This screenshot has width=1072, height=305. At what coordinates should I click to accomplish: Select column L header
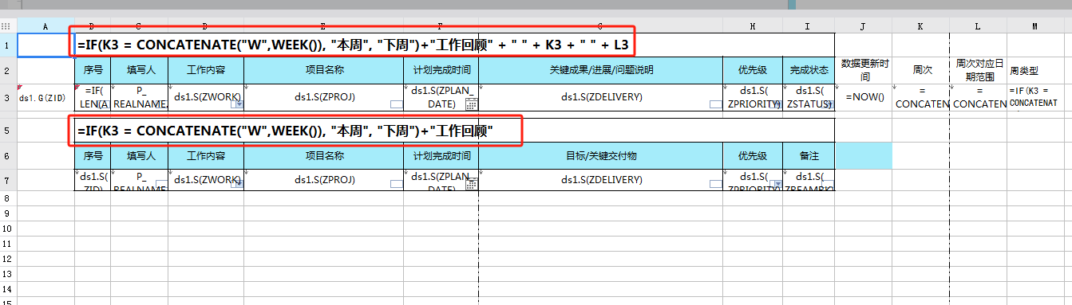[979, 26]
